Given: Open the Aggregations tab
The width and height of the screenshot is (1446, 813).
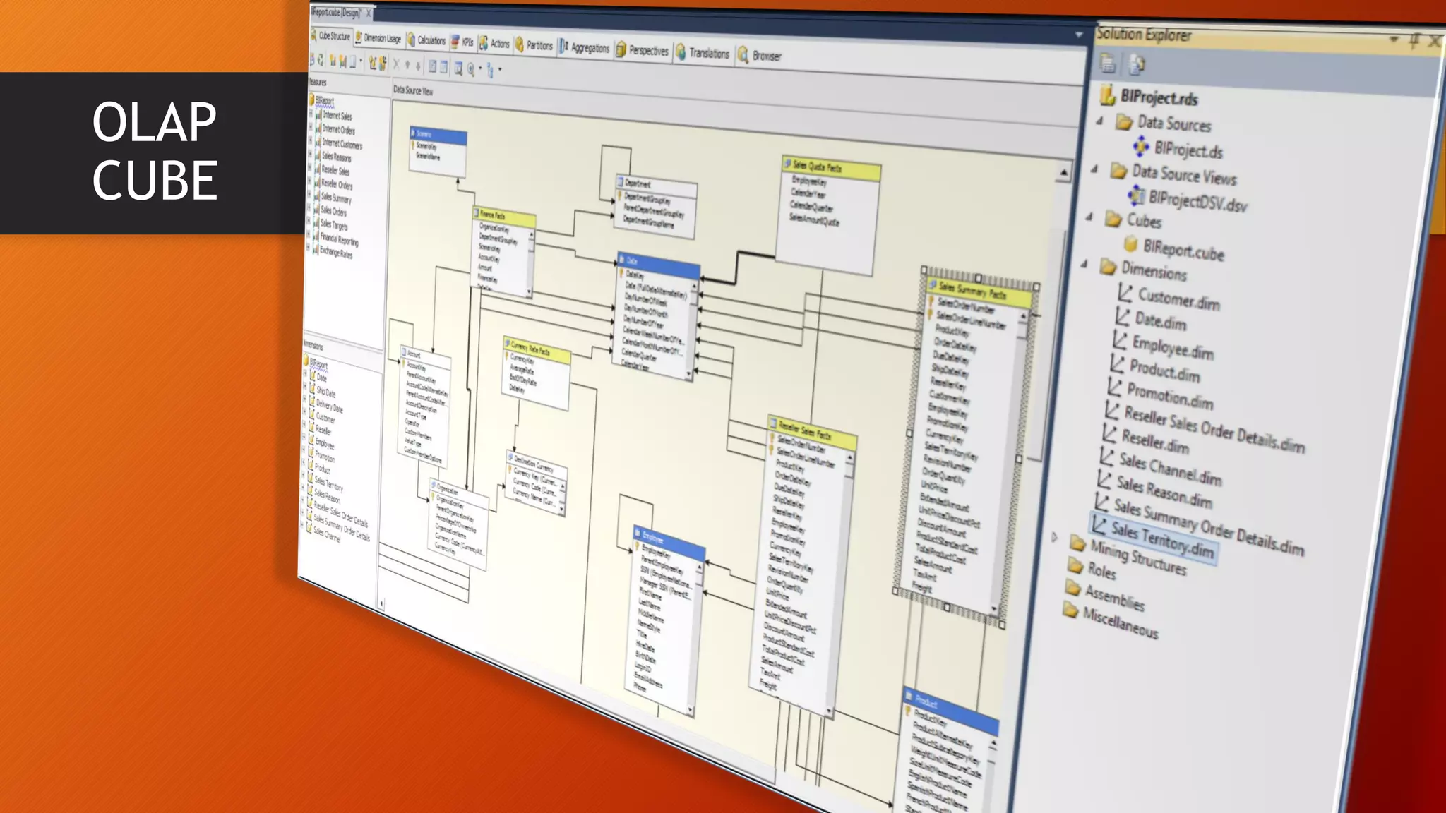Looking at the screenshot, I should (x=589, y=48).
